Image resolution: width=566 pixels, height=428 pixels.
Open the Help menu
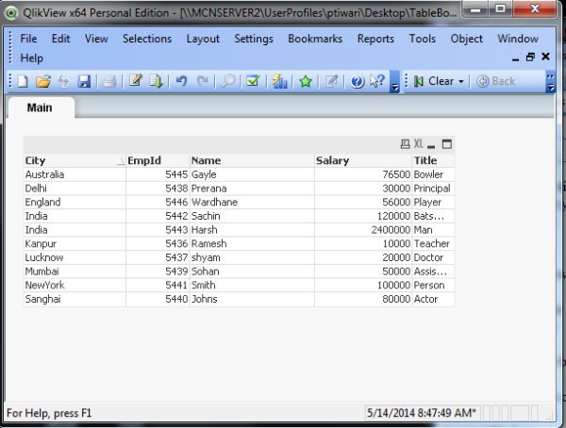click(x=31, y=58)
